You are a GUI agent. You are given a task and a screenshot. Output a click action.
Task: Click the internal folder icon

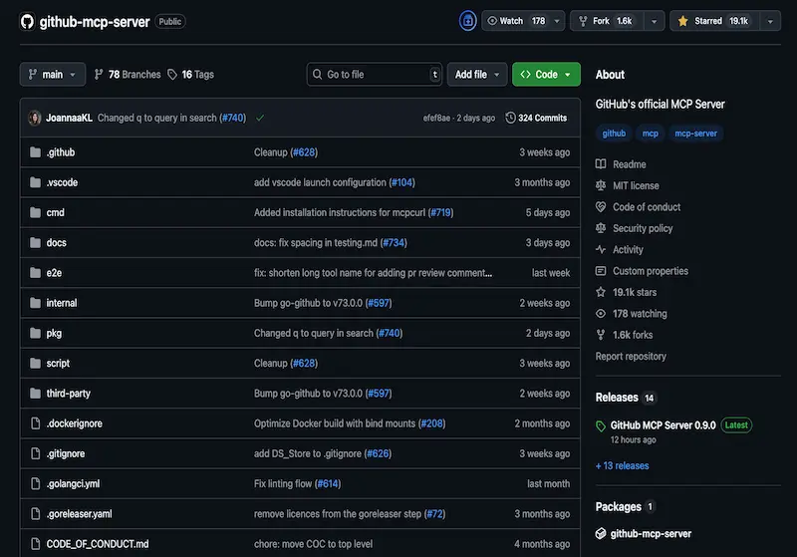pos(35,303)
